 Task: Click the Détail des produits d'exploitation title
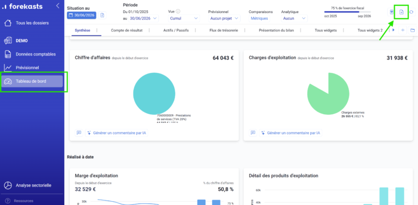(x=284, y=176)
